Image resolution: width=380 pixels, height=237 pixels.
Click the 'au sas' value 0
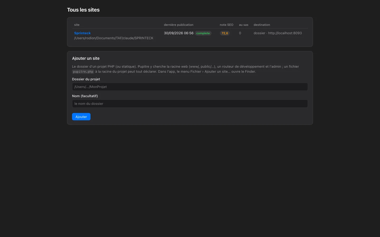pos(240,33)
